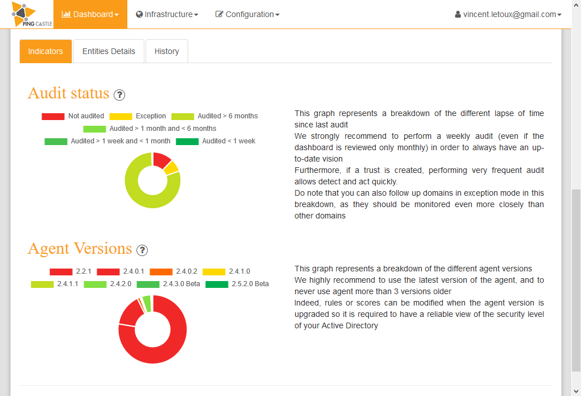
Task: Click the red Not audited slice in audit chart
Action: click(x=161, y=160)
